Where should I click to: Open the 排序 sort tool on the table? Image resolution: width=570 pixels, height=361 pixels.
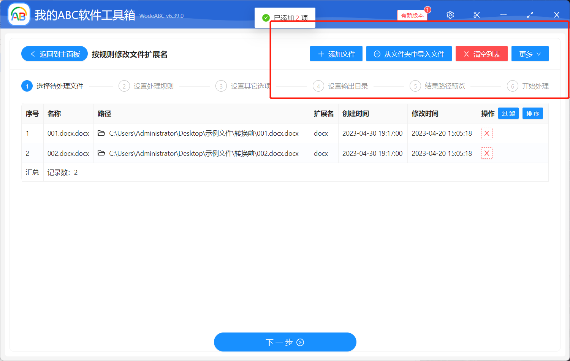click(532, 113)
